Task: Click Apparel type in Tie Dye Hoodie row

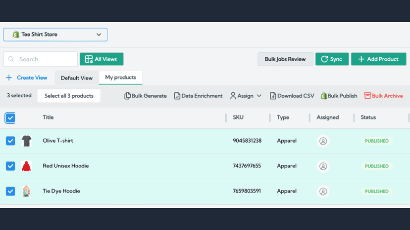Action: tap(287, 191)
